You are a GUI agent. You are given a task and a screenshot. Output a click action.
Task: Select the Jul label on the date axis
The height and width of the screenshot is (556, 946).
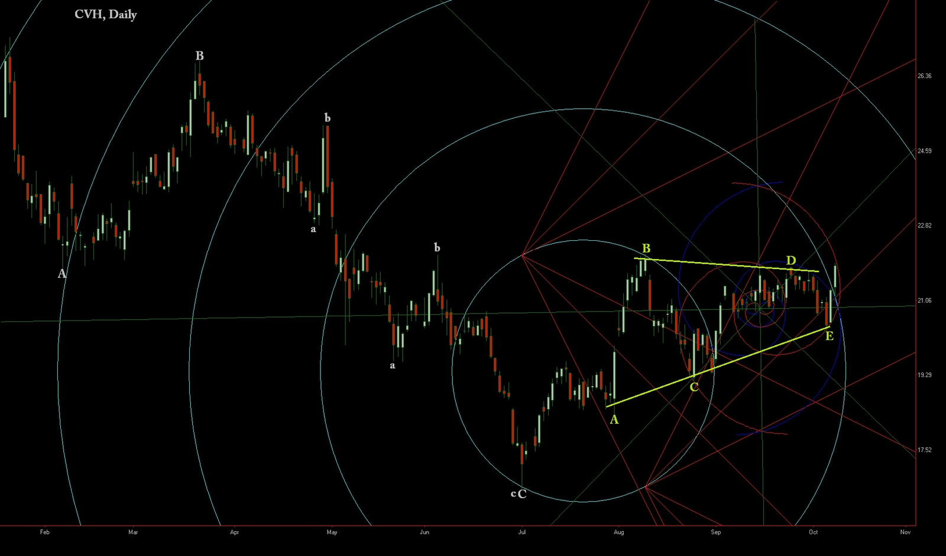(522, 532)
